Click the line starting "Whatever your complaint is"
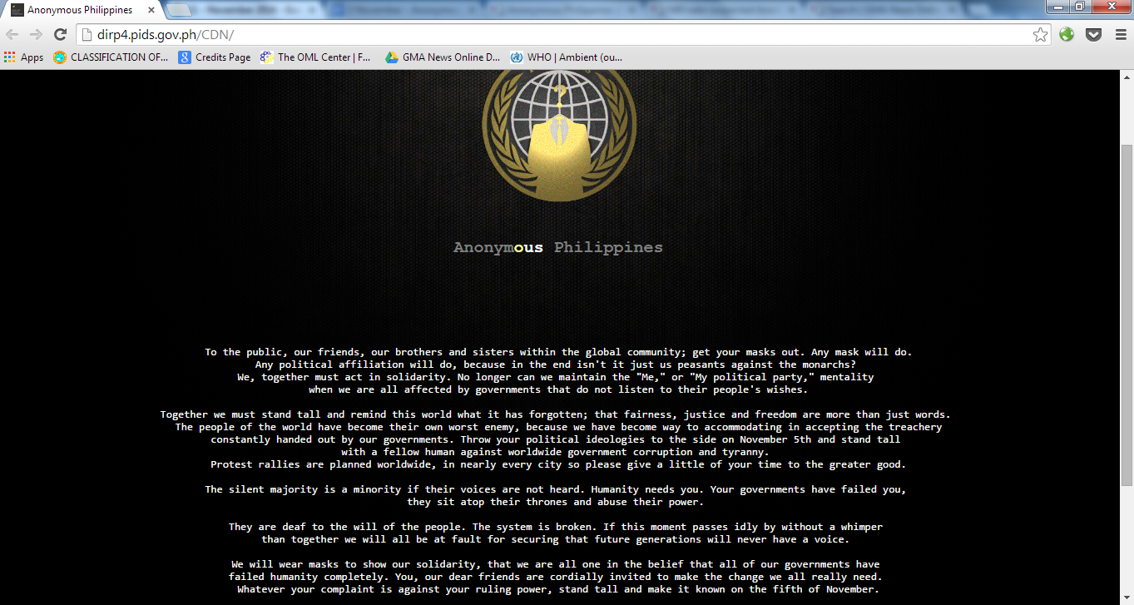1134x605 pixels. 558,589
